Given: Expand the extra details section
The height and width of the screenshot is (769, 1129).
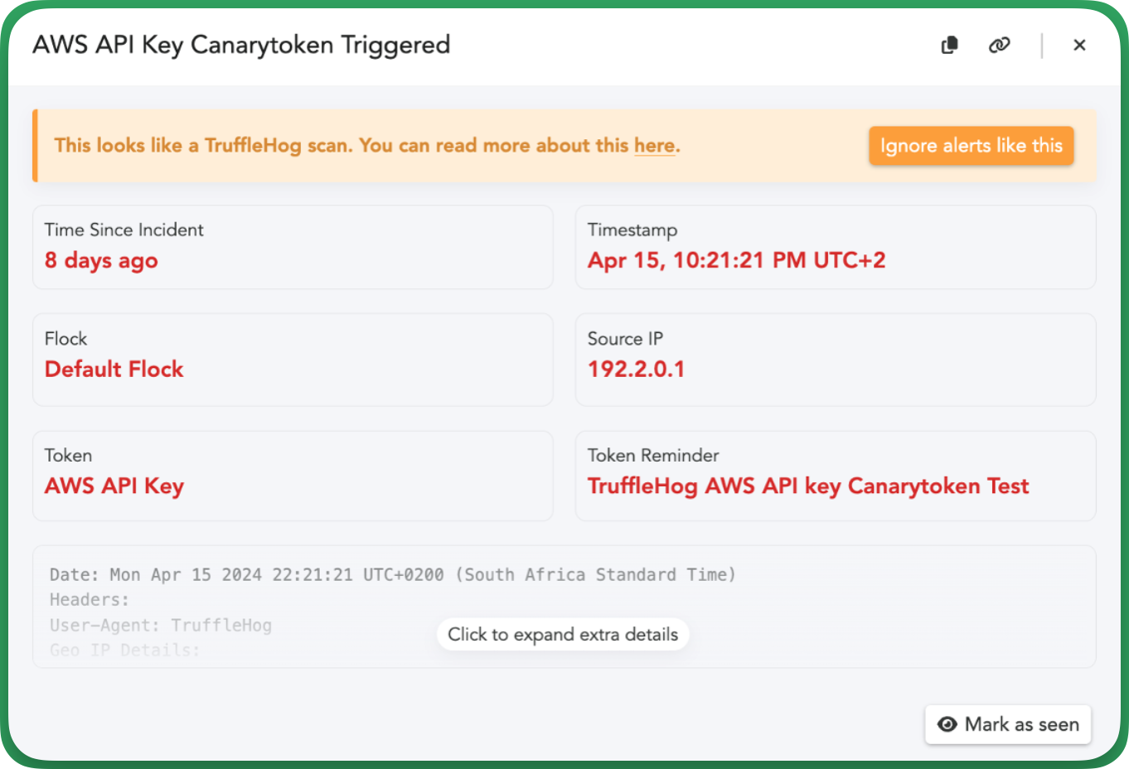Looking at the screenshot, I should [x=563, y=634].
